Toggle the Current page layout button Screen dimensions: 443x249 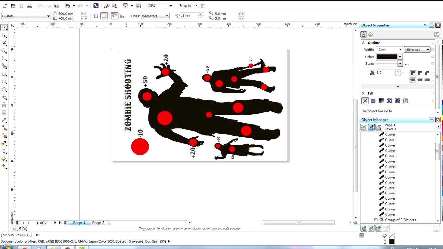pyautogui.click(x=123, y=16)
